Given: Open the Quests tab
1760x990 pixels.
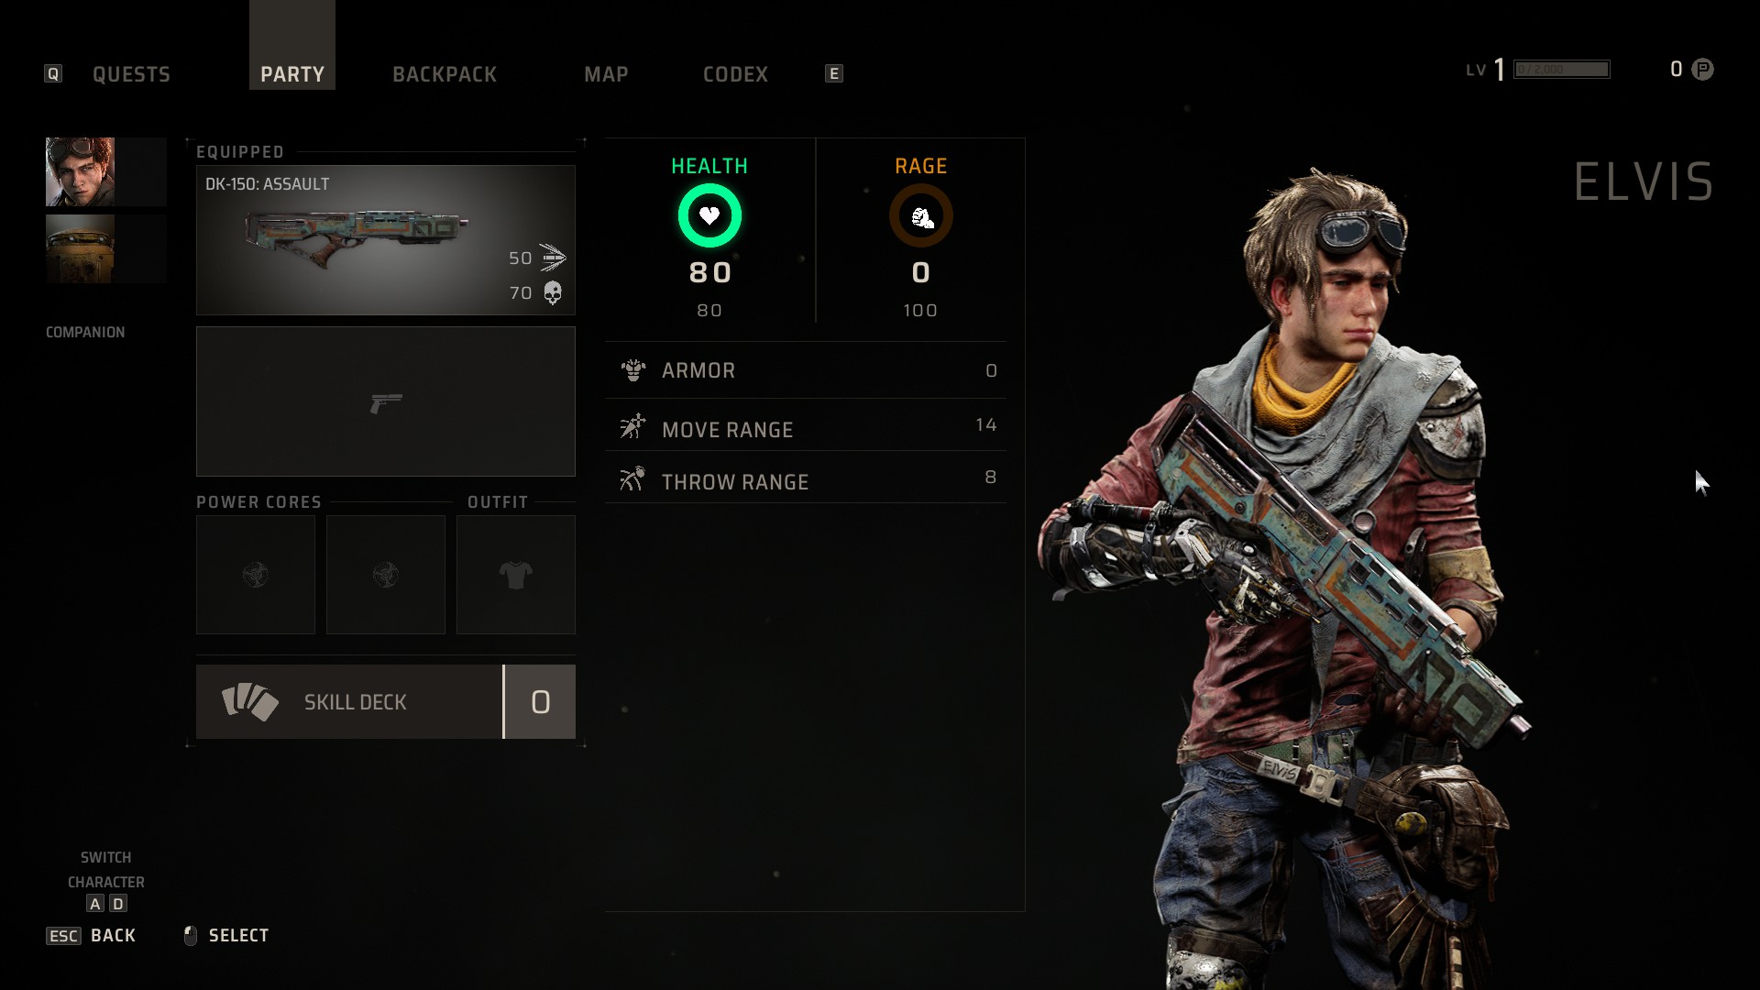Looking at the screenshot, I should tap(131, 74).
